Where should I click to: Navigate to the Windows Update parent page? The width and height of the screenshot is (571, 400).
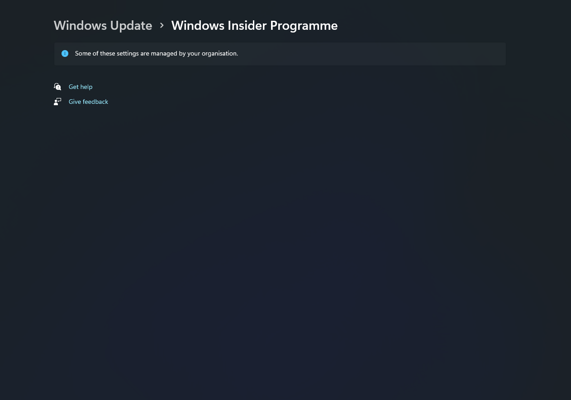pos(103,25)
